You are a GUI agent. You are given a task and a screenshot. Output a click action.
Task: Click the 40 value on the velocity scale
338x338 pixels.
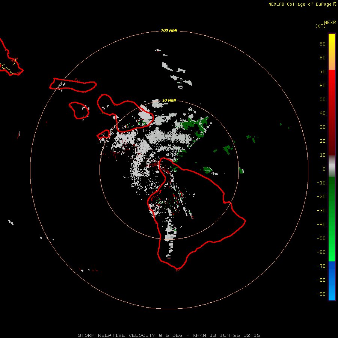tap(323, 113)
